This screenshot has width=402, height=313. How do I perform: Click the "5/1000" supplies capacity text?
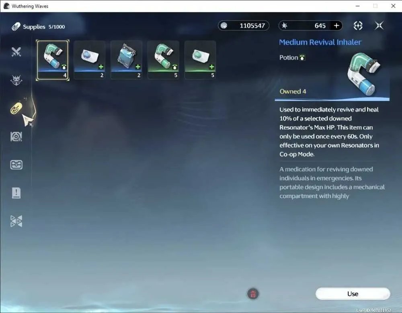pyautogui.click(x=57, y=27)
